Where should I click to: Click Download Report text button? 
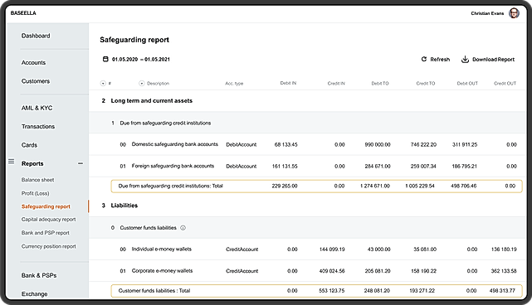(493, 60)
